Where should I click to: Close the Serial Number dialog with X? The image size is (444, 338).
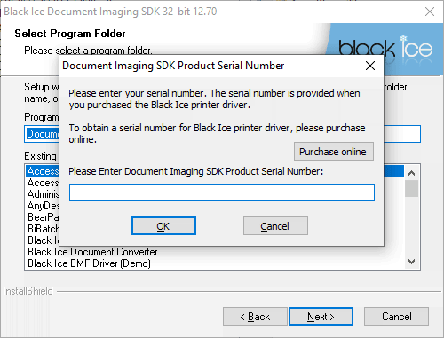point(370,66)
